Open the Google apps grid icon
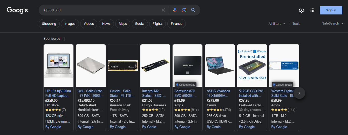Image resolution: width=348 pixels, height=135 pixels. tap(312, 10)
